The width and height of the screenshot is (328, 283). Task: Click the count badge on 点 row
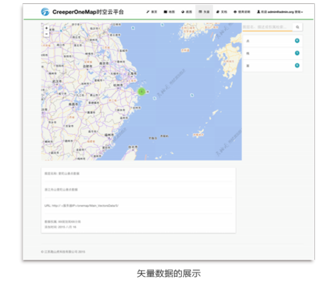[x=297, y=41]
